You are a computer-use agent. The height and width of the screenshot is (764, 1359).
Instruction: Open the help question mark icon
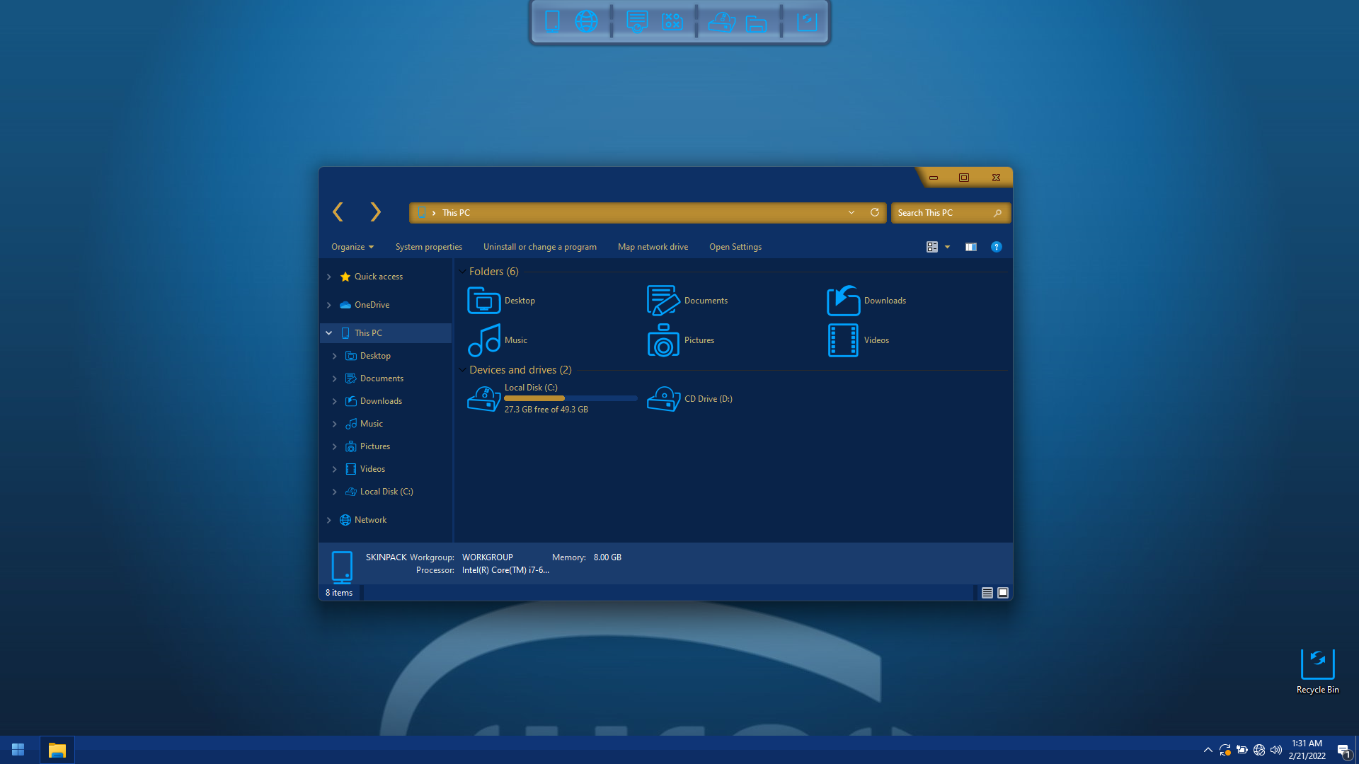click(x=996, y=247)
